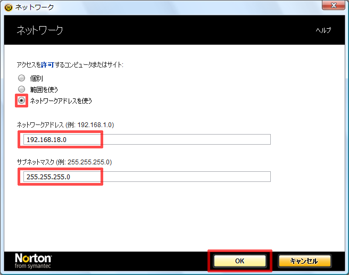Click the アクセスを許可するコンピュータまたはサイト text
This screenshot has width=349, height=275.
coord(70,64)
